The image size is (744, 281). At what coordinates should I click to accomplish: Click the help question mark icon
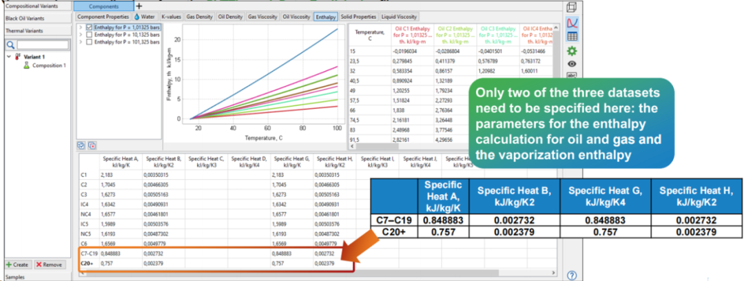pyautogui.click(x=571, y=275)
